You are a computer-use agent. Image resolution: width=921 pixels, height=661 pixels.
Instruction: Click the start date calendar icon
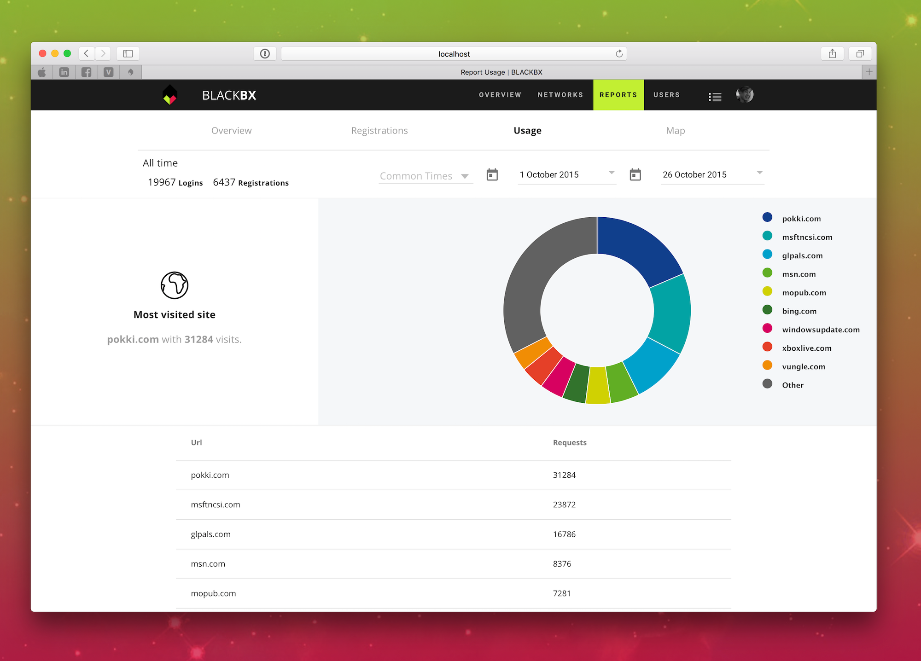(492, 175)
